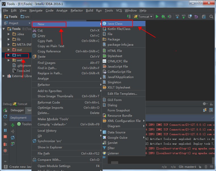
Task: Choose HTML File from New submenu
Action: [x=124, y=51]
